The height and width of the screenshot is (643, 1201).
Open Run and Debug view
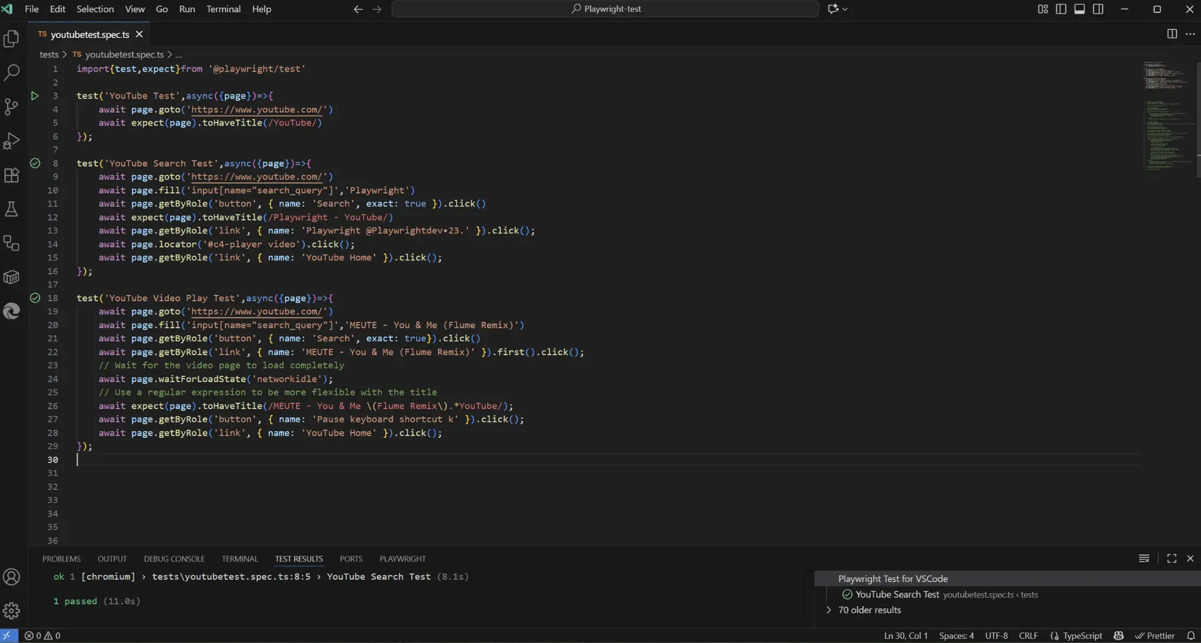[12, 141]
